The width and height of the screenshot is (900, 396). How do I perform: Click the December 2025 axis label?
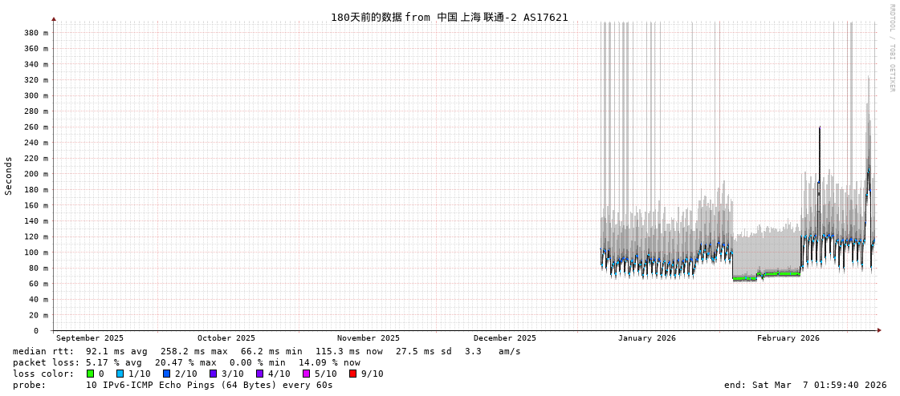coord(504,338)
